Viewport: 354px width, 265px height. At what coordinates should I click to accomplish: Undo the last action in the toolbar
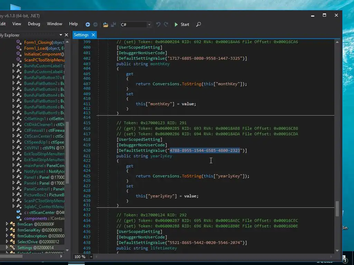158,24
